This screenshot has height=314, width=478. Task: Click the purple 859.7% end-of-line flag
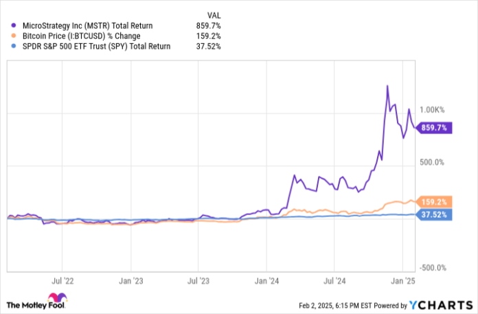point(434,128)
